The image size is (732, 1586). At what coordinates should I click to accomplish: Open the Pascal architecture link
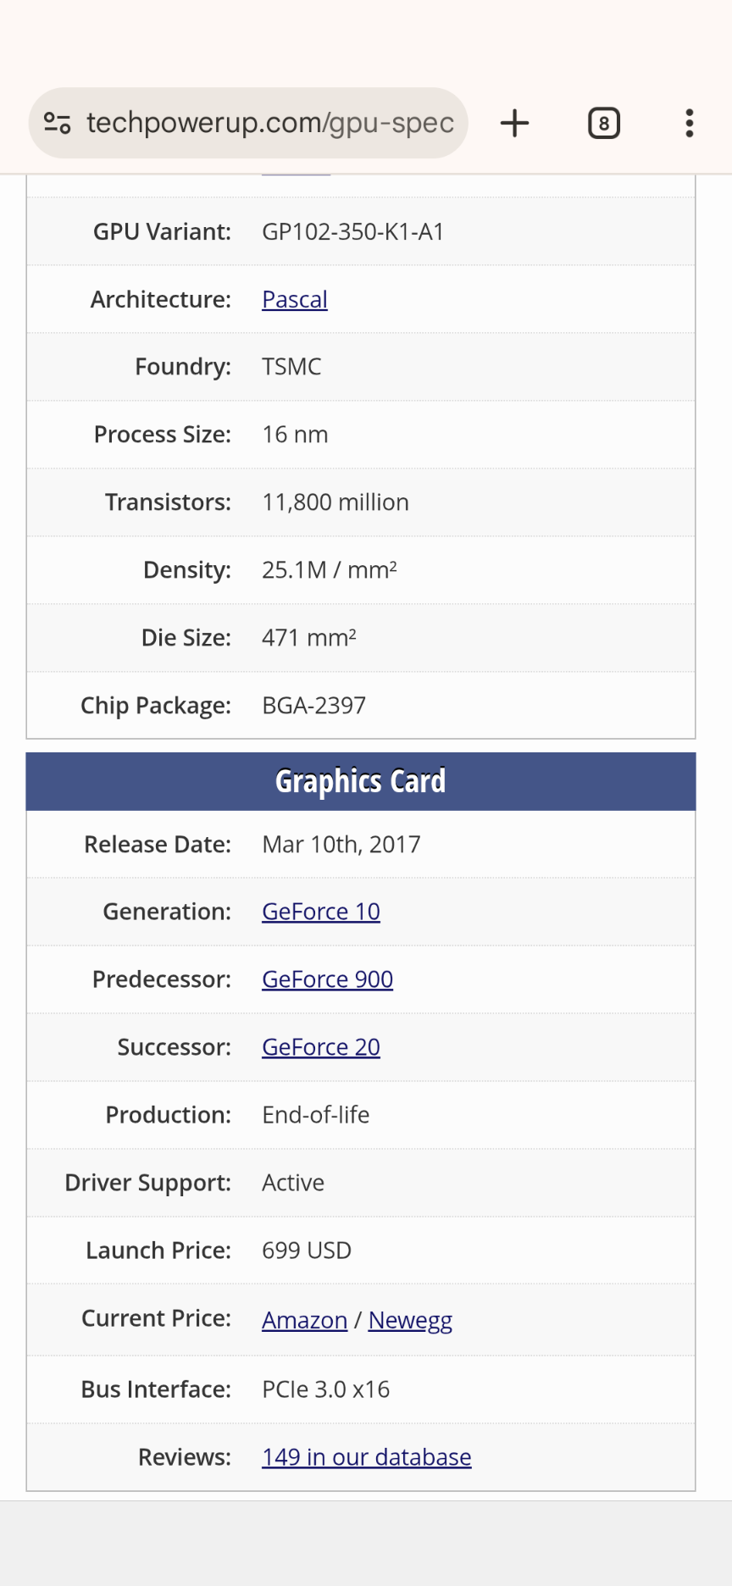[294, 300]
